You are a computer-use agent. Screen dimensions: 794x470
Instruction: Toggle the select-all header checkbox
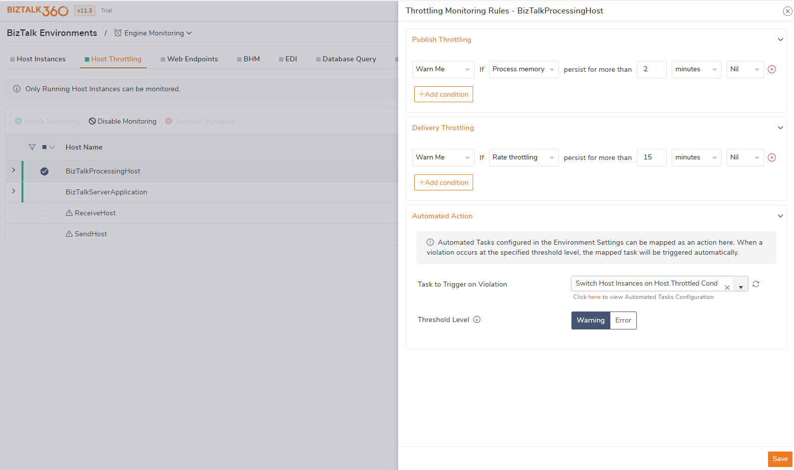click(44, 147)
